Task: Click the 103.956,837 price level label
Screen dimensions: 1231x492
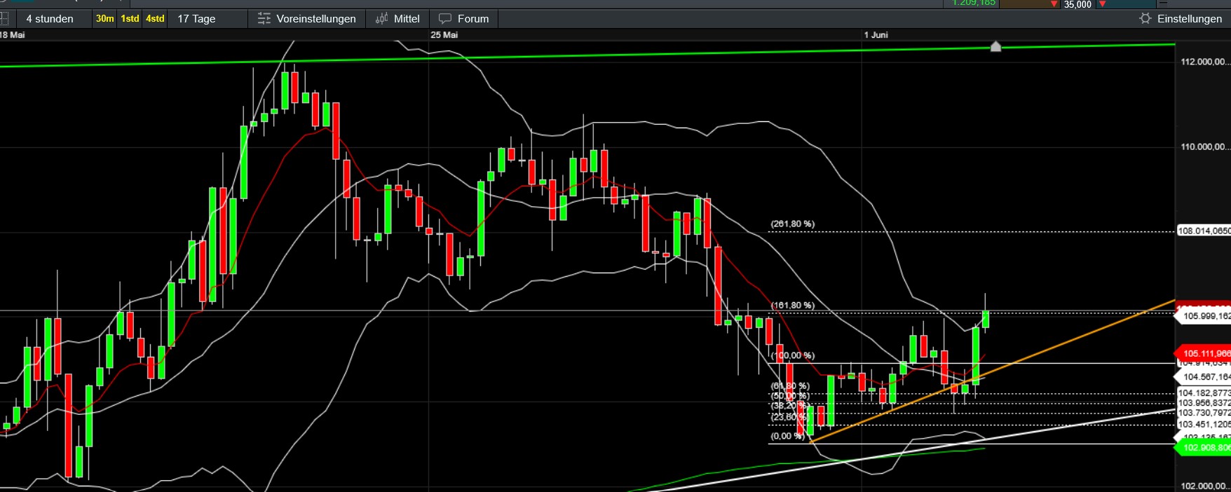Action: coord(1204,403)
